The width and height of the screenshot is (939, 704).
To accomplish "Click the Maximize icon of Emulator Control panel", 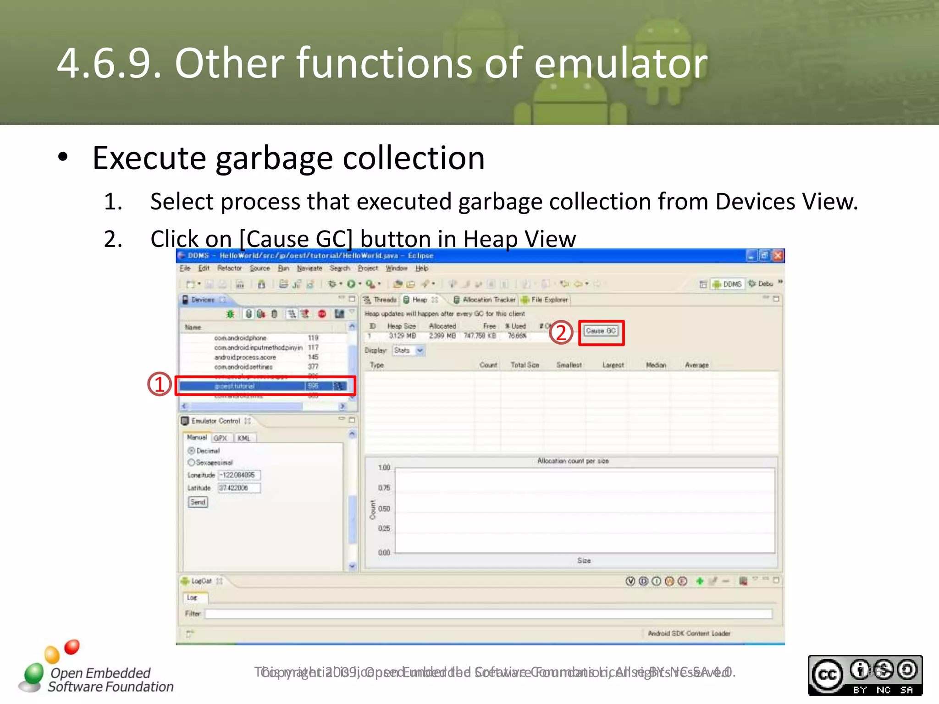I will click(x=352, y=420).
